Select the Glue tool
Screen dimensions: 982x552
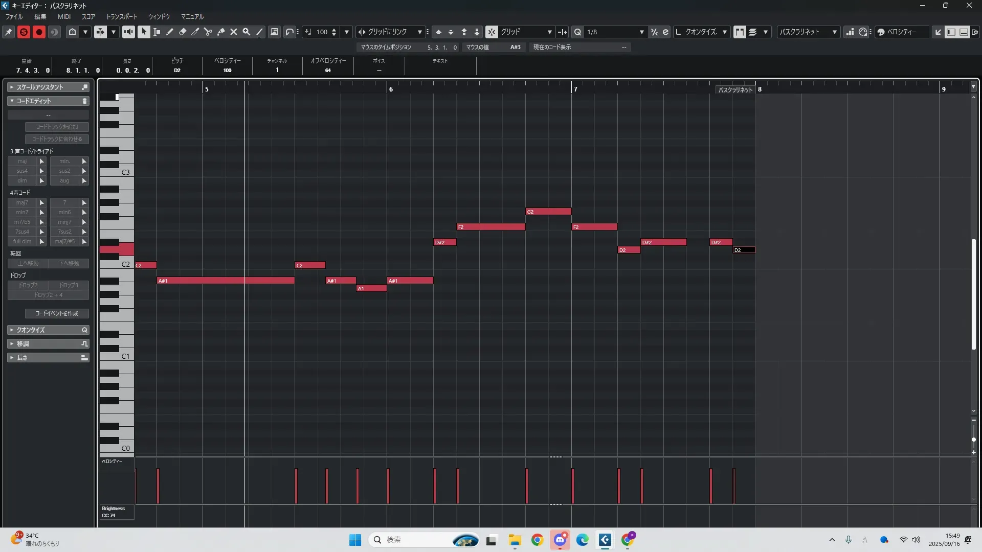click(221, 32)
